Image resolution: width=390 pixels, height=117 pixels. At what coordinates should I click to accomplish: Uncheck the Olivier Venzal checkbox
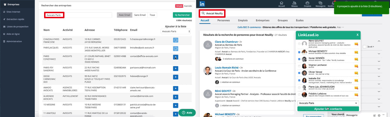click(299, 73)
